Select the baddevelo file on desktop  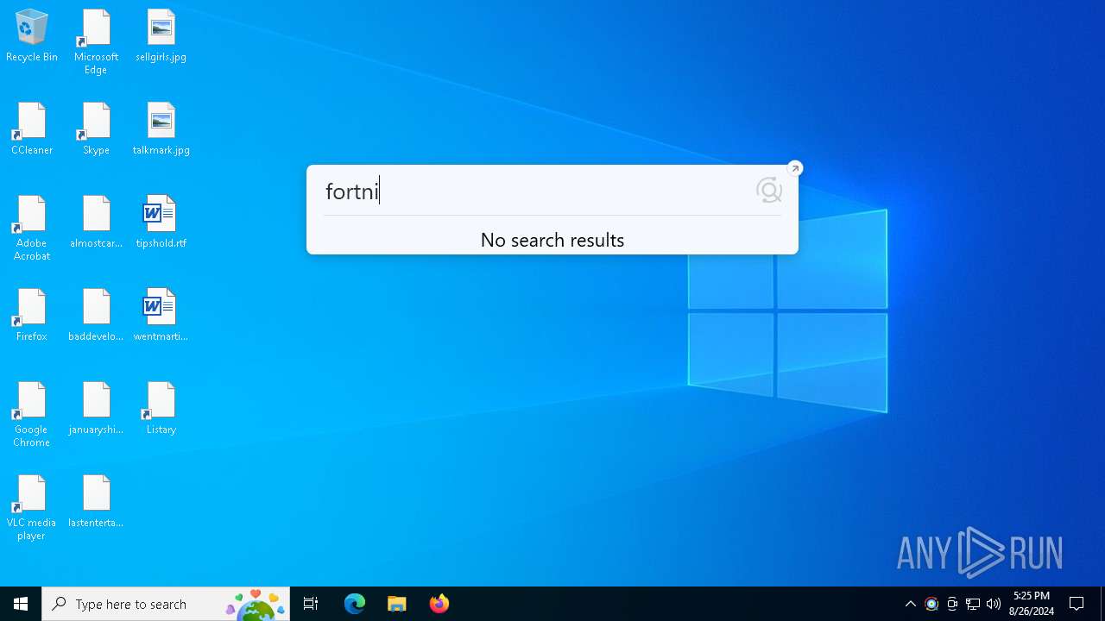click(x=96, y=316)
